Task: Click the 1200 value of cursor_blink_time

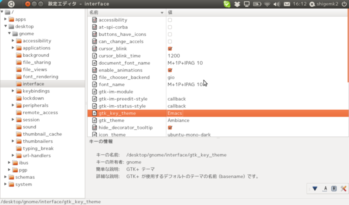Action: coord(174,56)
